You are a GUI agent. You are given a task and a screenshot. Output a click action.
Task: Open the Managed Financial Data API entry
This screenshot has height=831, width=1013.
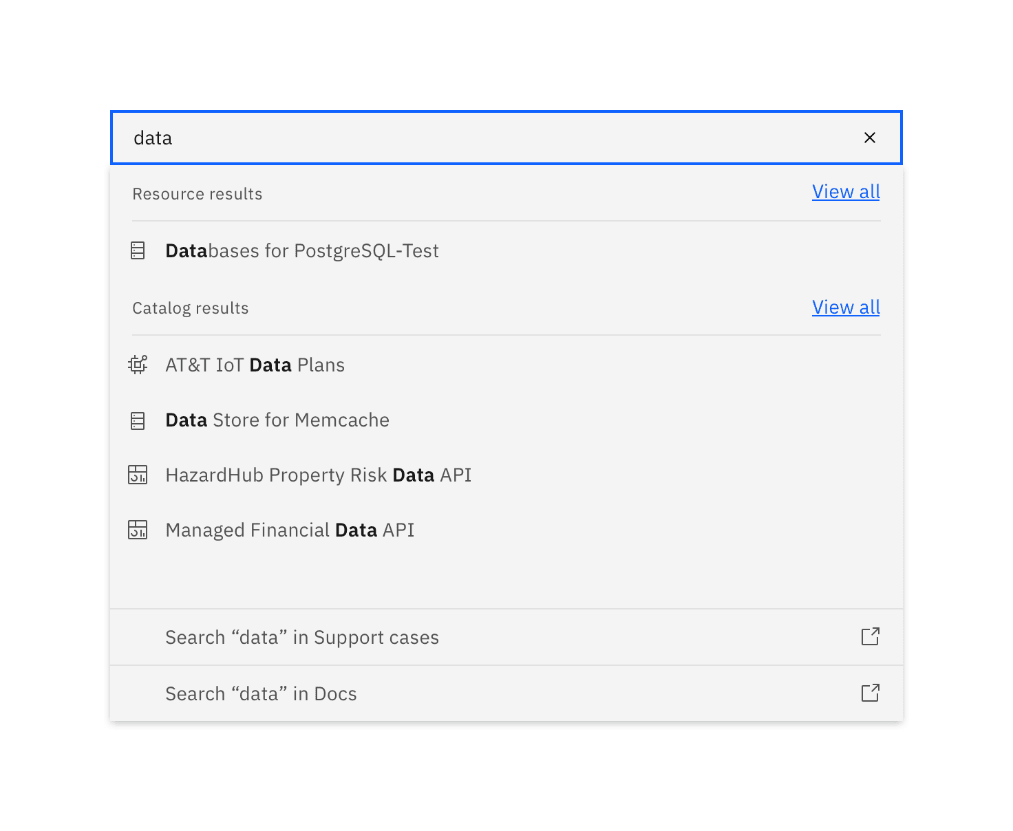(x=290, y=530)
